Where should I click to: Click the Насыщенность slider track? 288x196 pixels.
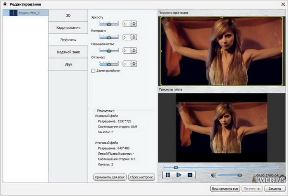(109, 50)
